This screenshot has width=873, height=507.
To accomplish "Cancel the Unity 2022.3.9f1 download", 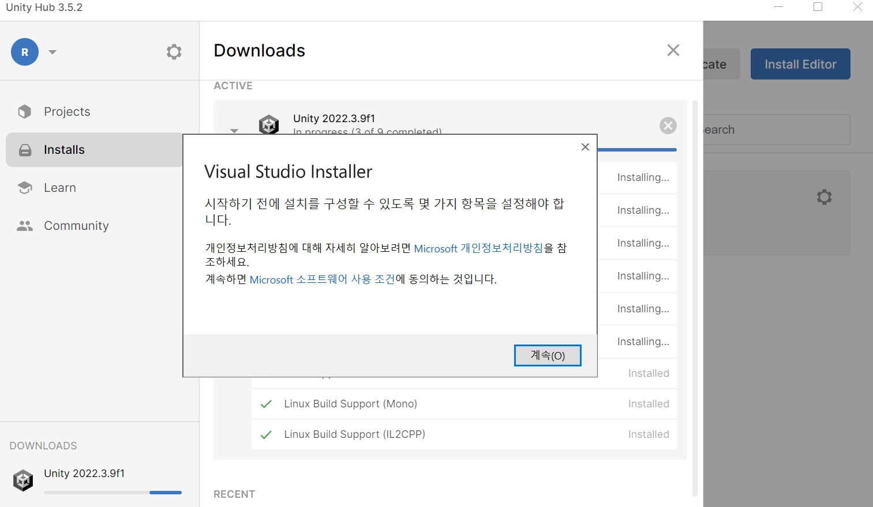I will [x=668, y=126].
